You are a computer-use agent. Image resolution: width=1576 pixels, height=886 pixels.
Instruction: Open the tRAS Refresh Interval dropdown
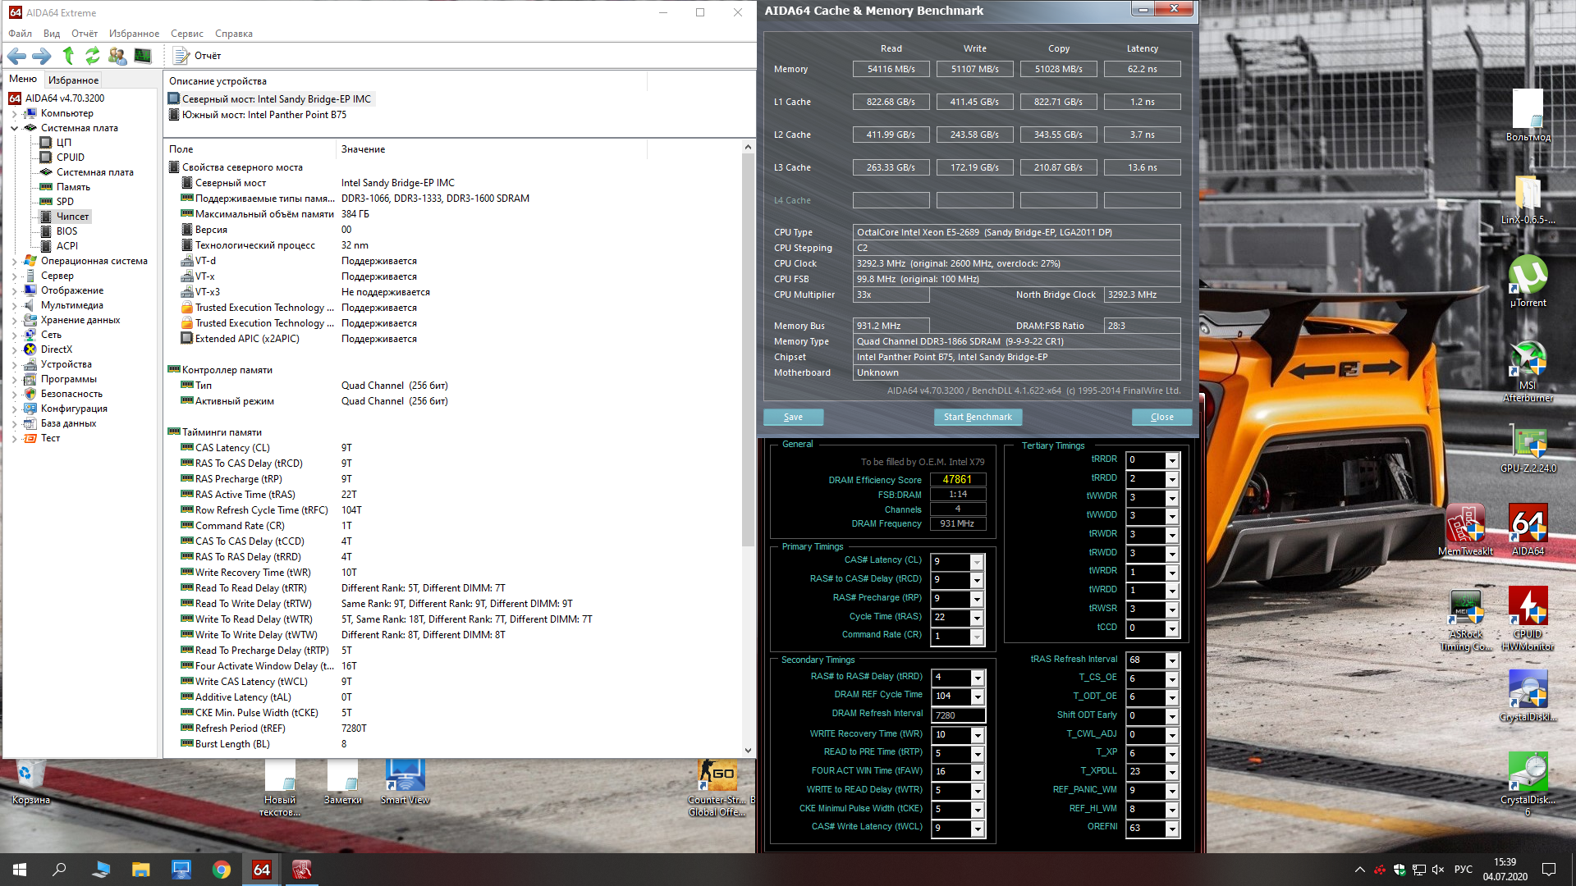coord(1172,660)
